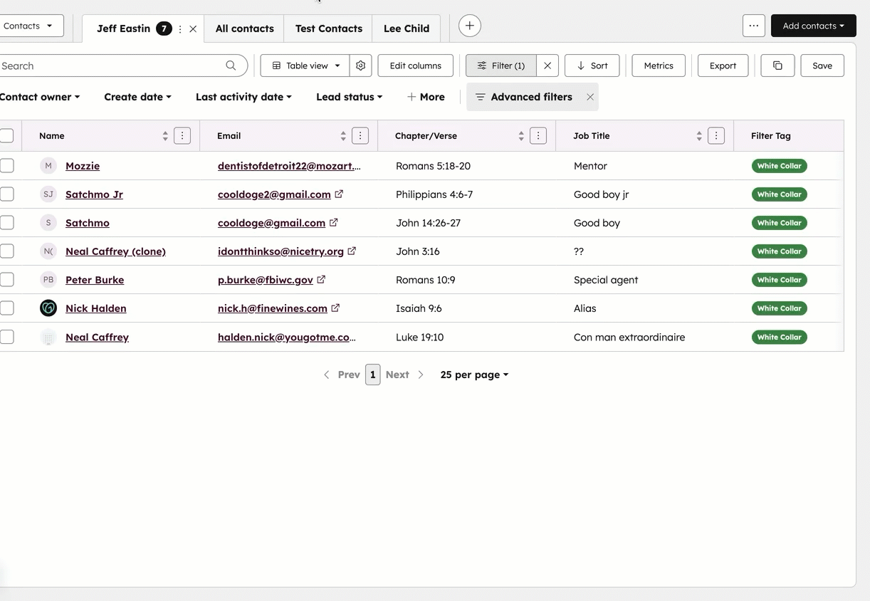870x601 pixels.
Task: Click the external link icon beside p.burke@fbiwc.gov
Action: point(321,279)
